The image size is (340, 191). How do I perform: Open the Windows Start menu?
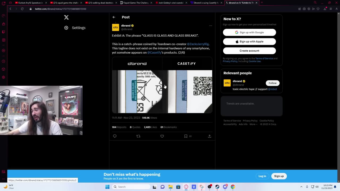[107, 187]
